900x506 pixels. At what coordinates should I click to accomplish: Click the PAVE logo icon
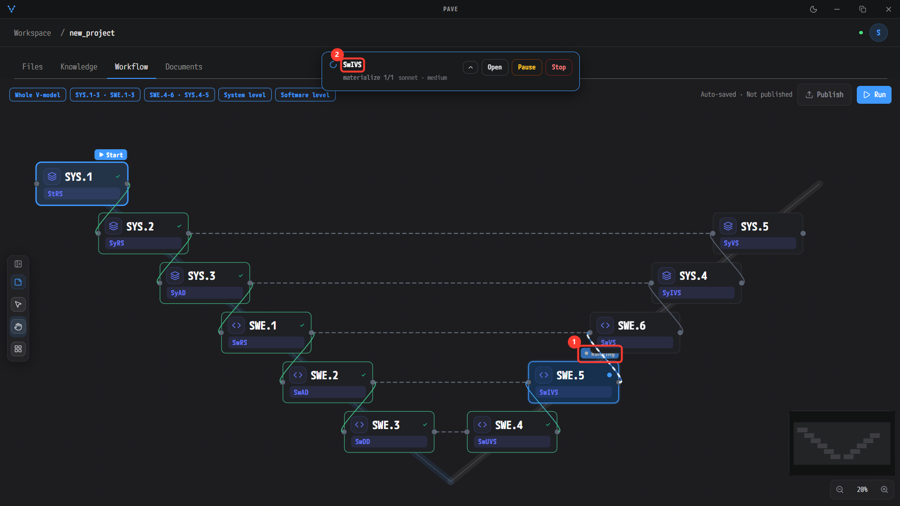pyautogui.click(x=12, y=9)
